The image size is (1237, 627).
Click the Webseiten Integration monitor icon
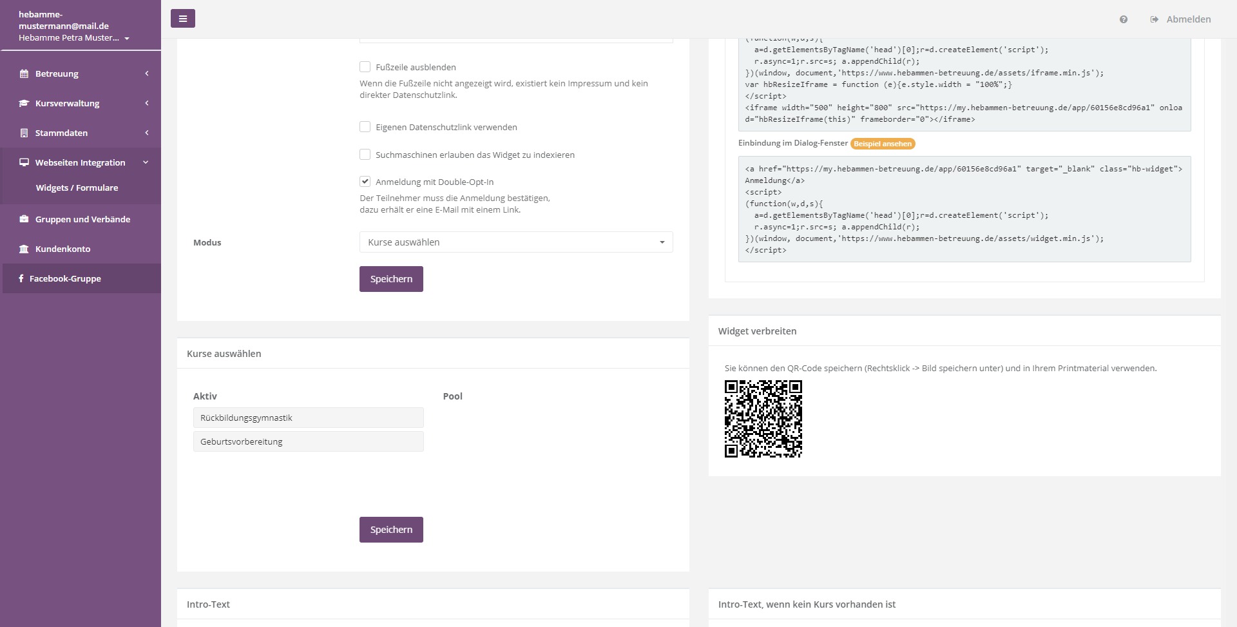coord(24,162)
